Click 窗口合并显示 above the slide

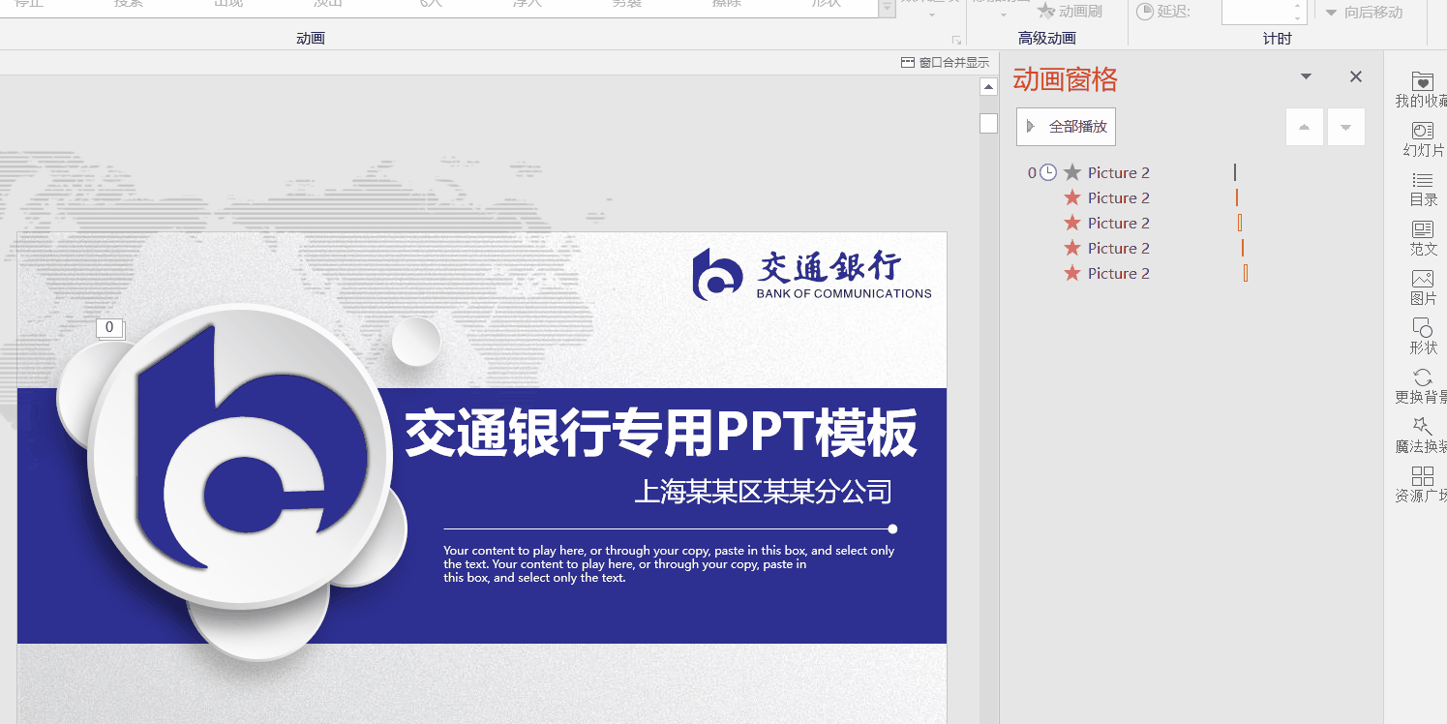click(945, 63)
